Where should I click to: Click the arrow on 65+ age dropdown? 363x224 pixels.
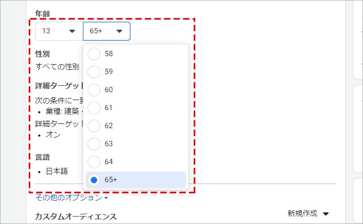(x=120, y=31)
